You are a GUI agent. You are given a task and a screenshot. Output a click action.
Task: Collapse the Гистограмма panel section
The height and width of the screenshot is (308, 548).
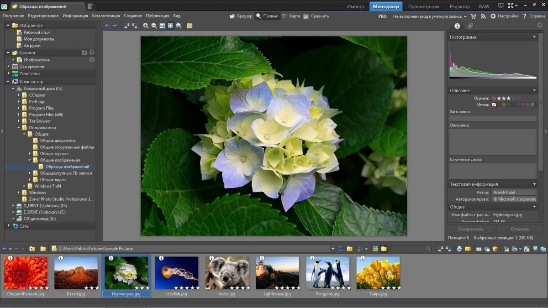(x=534, y=37)
